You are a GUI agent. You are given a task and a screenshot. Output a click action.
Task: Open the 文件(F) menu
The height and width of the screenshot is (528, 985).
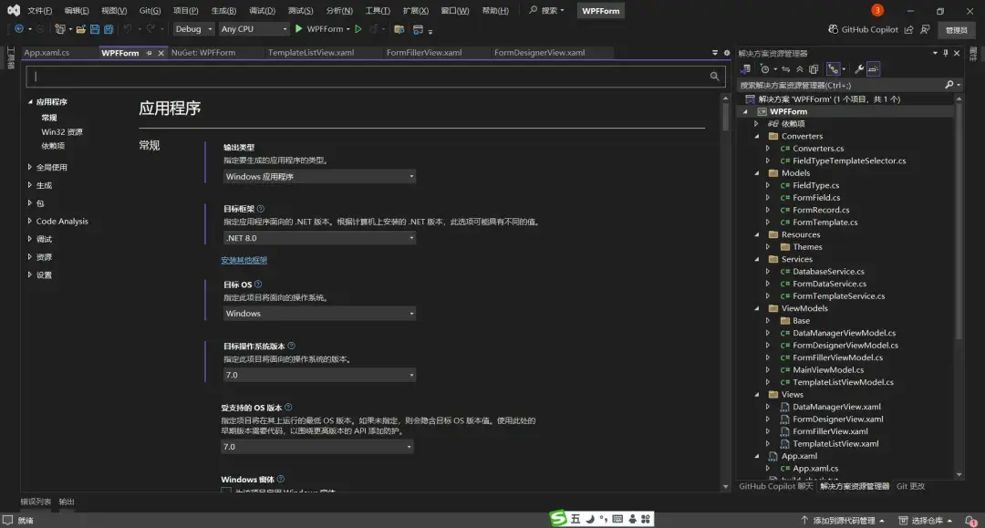(x=39, y=11)
